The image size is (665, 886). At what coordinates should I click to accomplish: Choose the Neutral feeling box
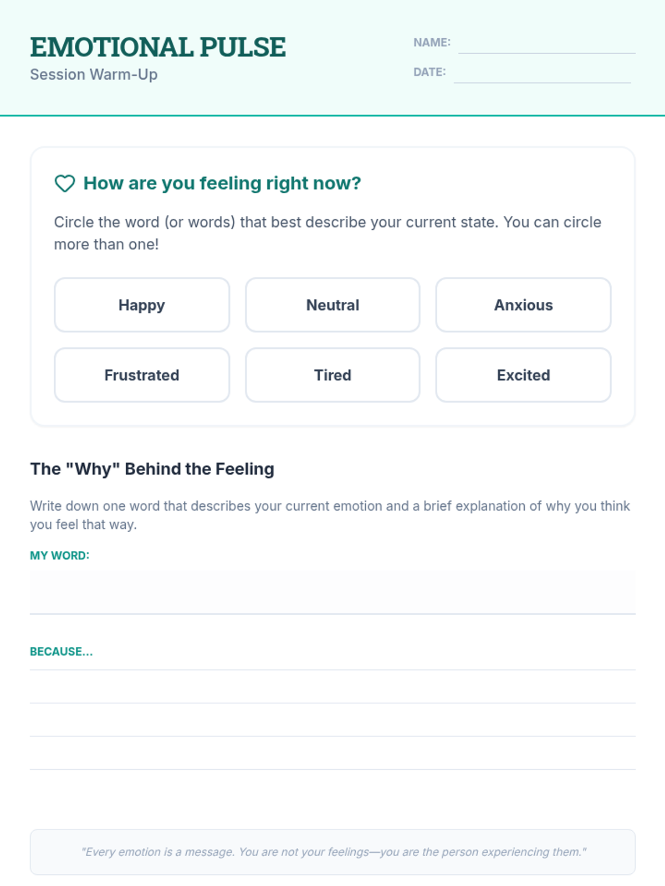[x=332, y=305]
